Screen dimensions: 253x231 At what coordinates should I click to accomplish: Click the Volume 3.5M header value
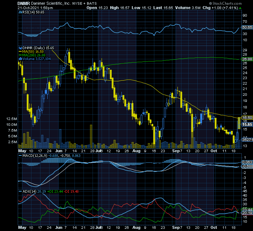click(x=188, y=8)
